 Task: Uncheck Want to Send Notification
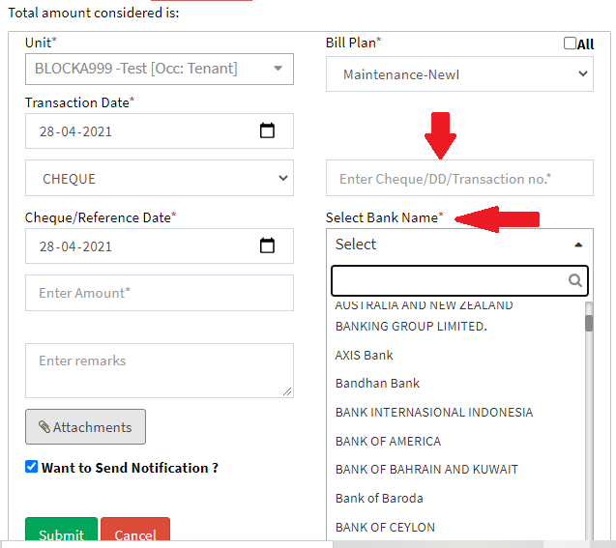[32, 467]
